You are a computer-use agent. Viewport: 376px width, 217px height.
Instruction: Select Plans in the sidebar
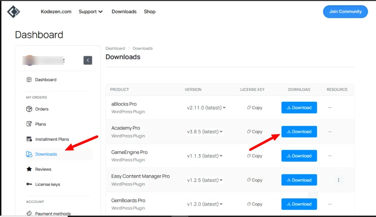(x=41, y=124)
